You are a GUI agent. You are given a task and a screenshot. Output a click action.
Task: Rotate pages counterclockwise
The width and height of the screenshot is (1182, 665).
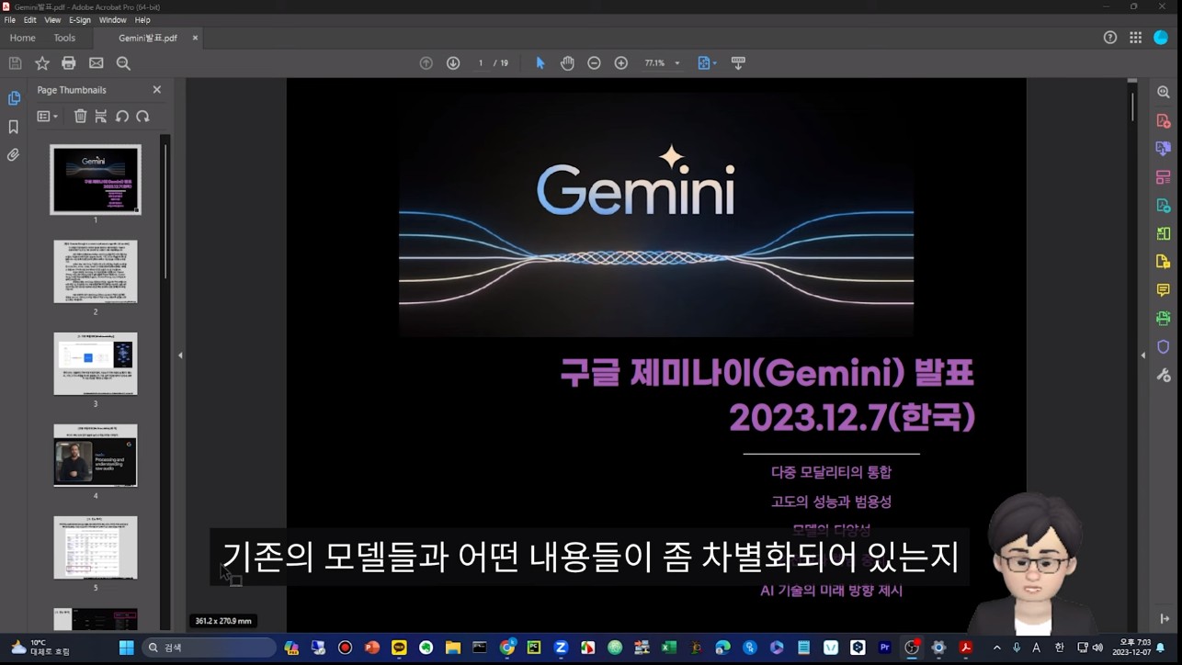pyautogui.click(x=122, y=117)
